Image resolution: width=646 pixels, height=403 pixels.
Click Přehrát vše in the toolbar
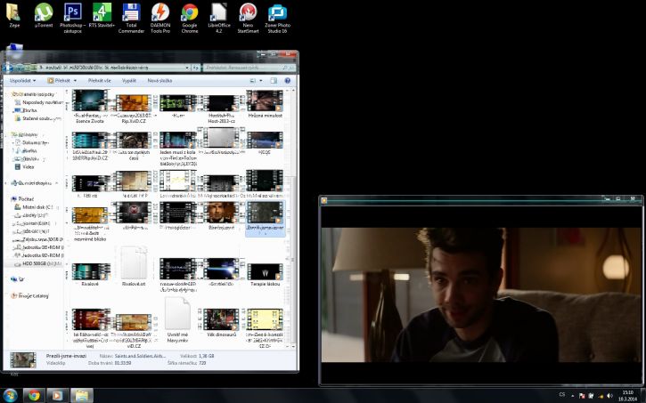(99, 81)
